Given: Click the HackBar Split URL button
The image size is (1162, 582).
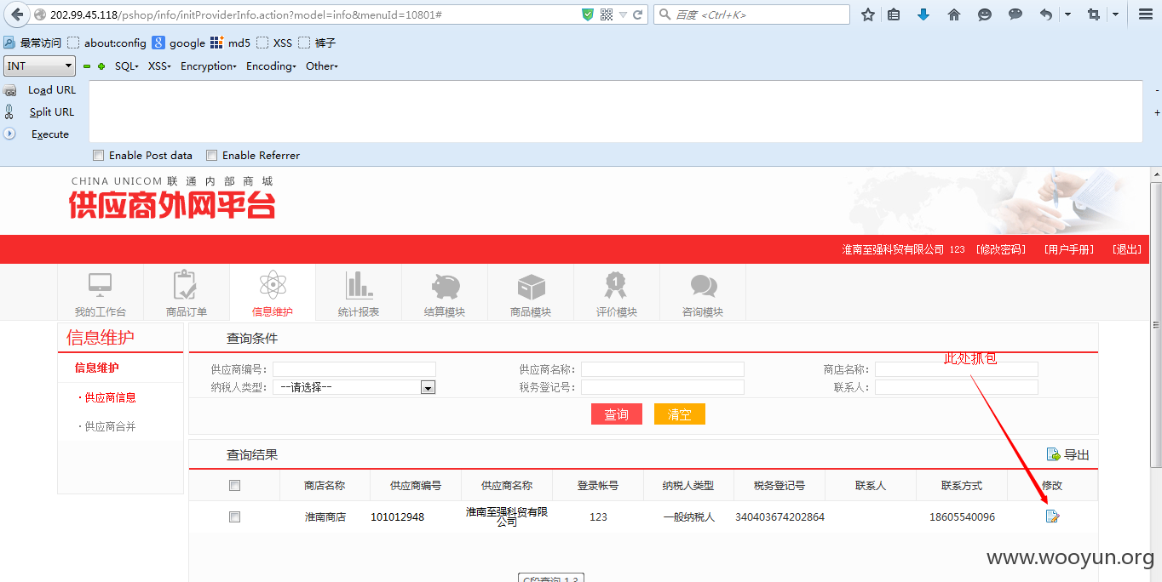Looking at the screenshot, I should pyautogui.click(x=51, y=112).
